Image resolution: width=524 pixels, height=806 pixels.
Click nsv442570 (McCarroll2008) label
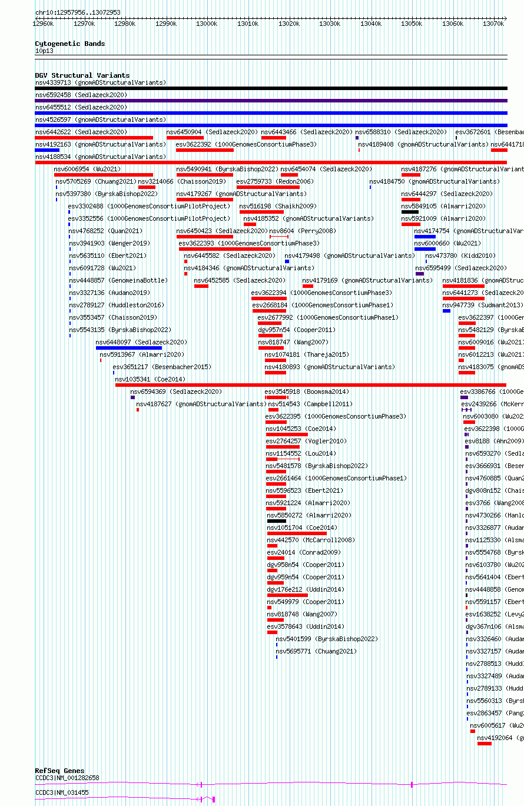click(311, 540)
